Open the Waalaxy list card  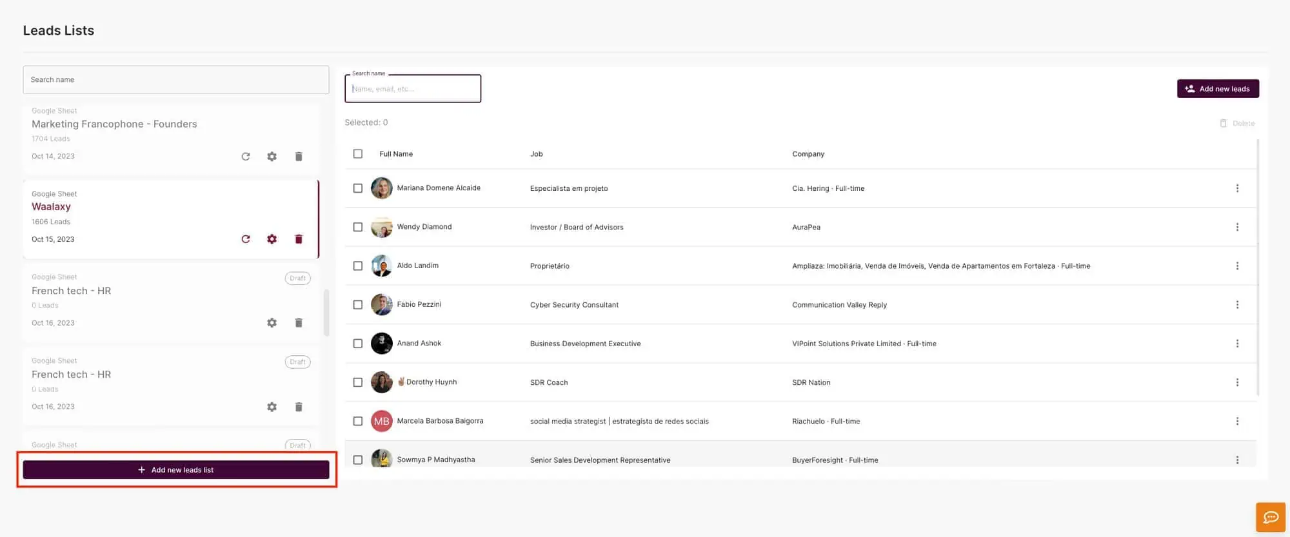coord(171,219)
